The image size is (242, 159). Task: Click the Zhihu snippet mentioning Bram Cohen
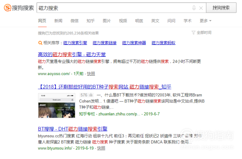coord(142,101)
